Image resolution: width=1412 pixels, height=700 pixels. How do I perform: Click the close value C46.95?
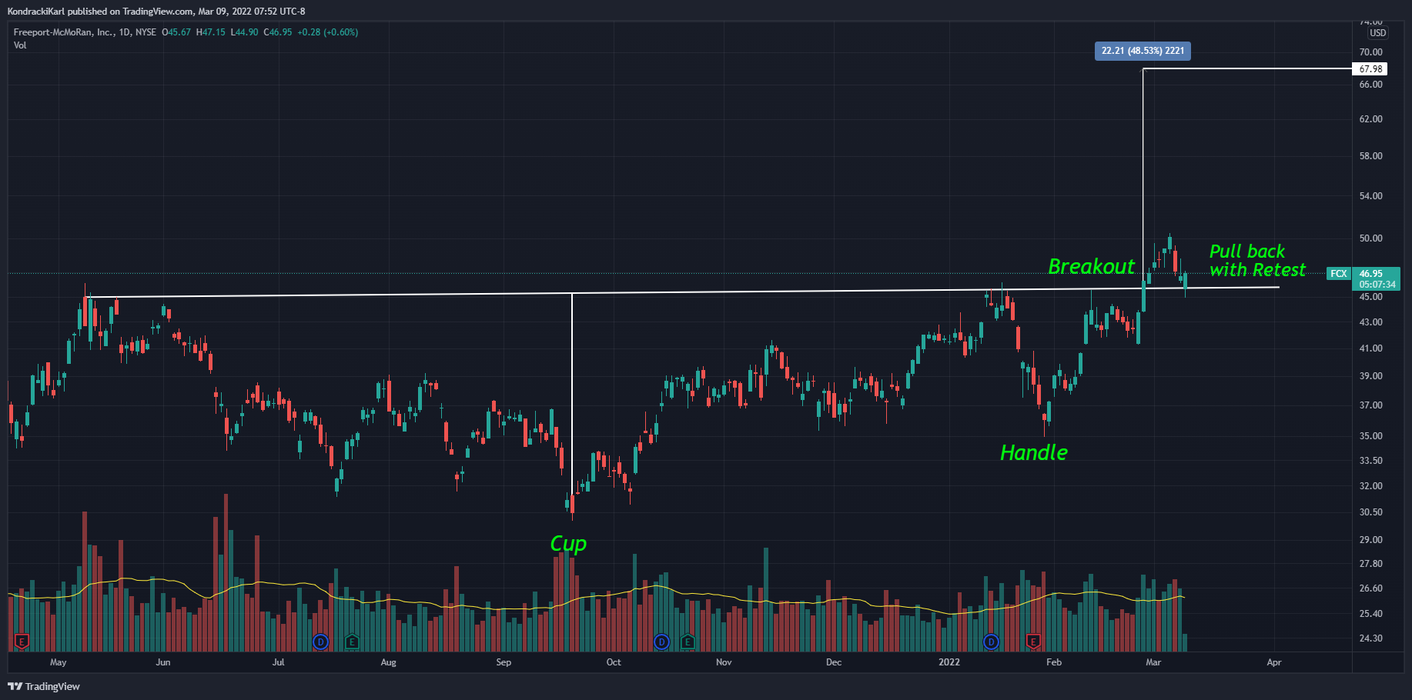(x=278, y=32)
